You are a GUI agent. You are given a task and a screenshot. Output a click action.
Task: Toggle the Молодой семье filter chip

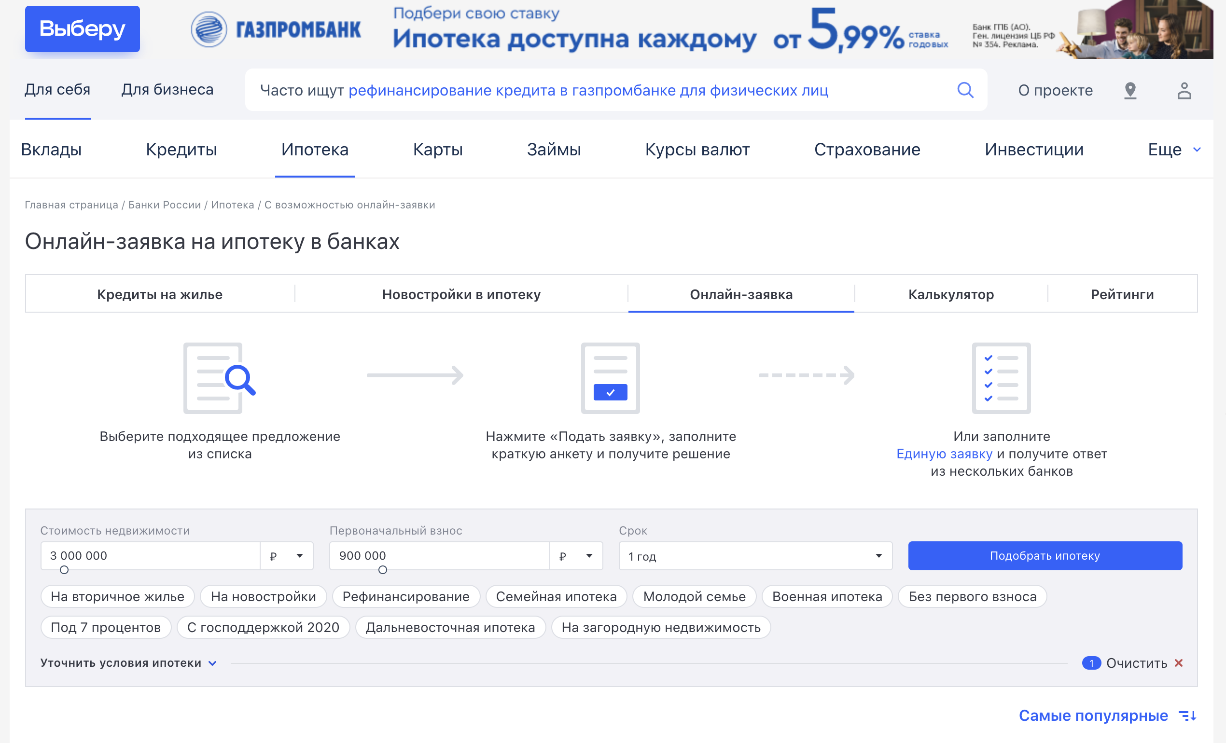coord(694,596)
